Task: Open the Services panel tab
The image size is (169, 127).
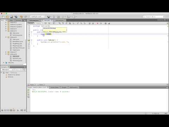Action: [19, 20]
